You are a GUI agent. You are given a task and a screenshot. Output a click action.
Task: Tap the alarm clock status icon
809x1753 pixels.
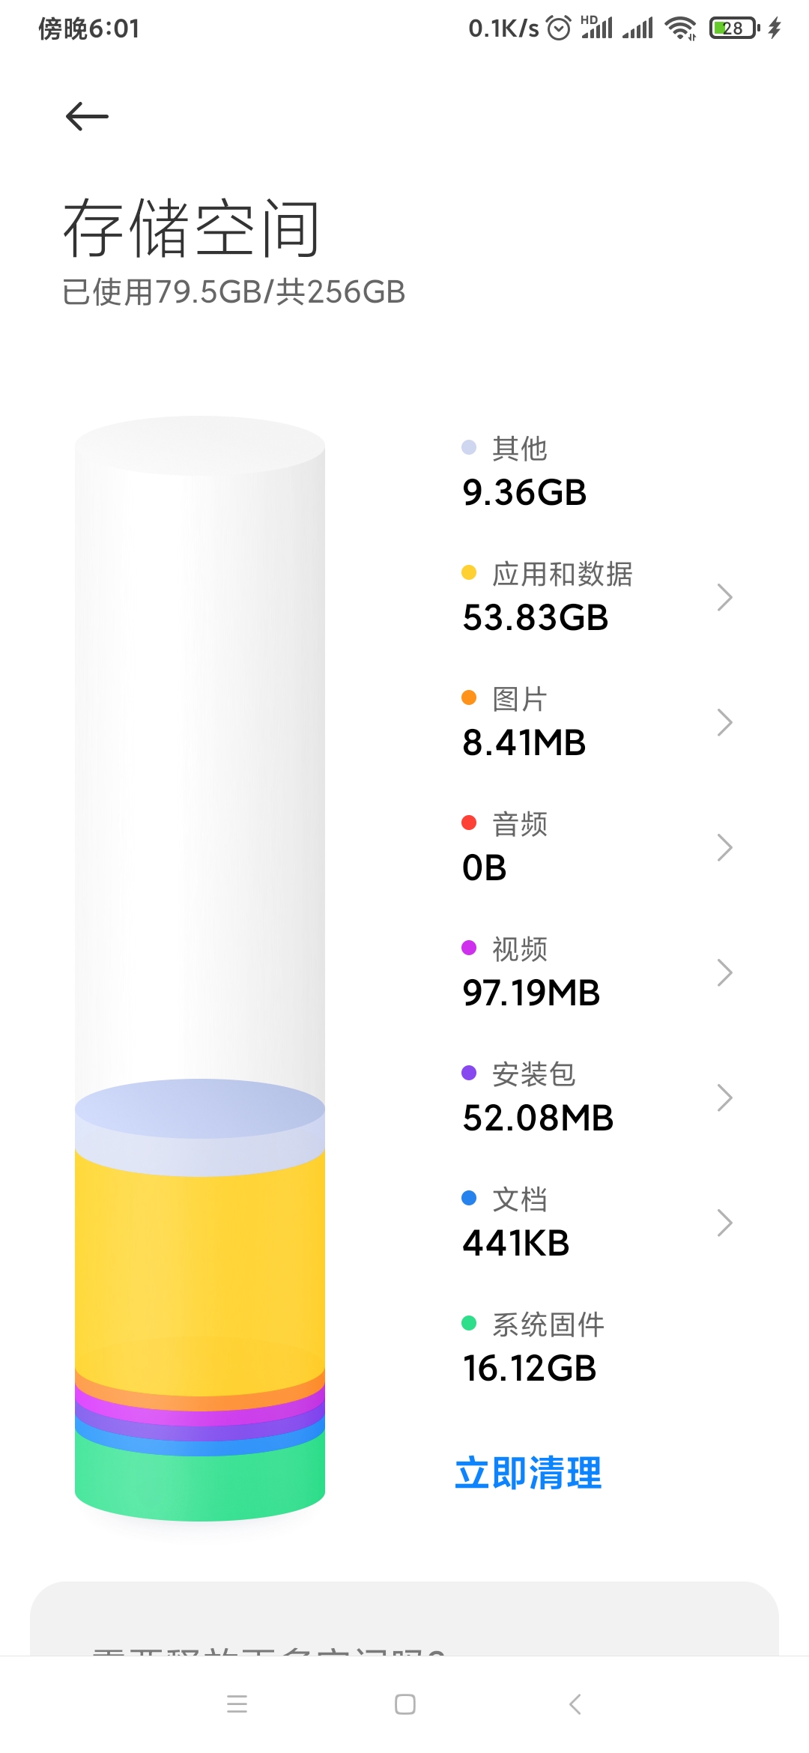[x=559, y=28]
